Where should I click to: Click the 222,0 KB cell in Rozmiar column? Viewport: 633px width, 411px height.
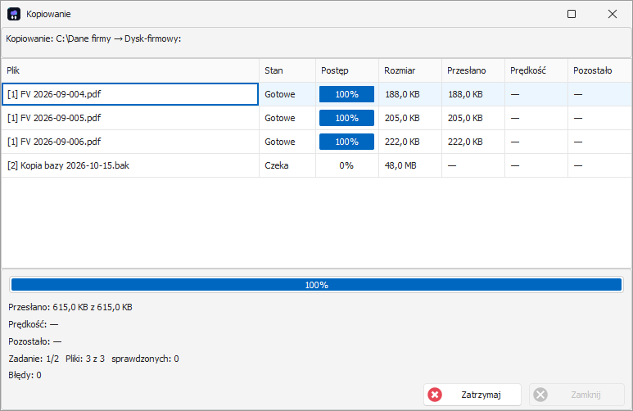pos(410,142)
